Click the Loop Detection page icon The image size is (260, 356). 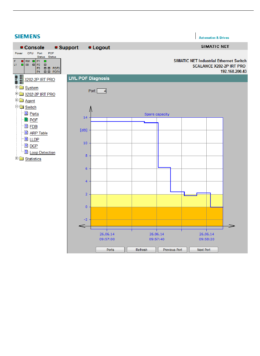coord(26,152)
